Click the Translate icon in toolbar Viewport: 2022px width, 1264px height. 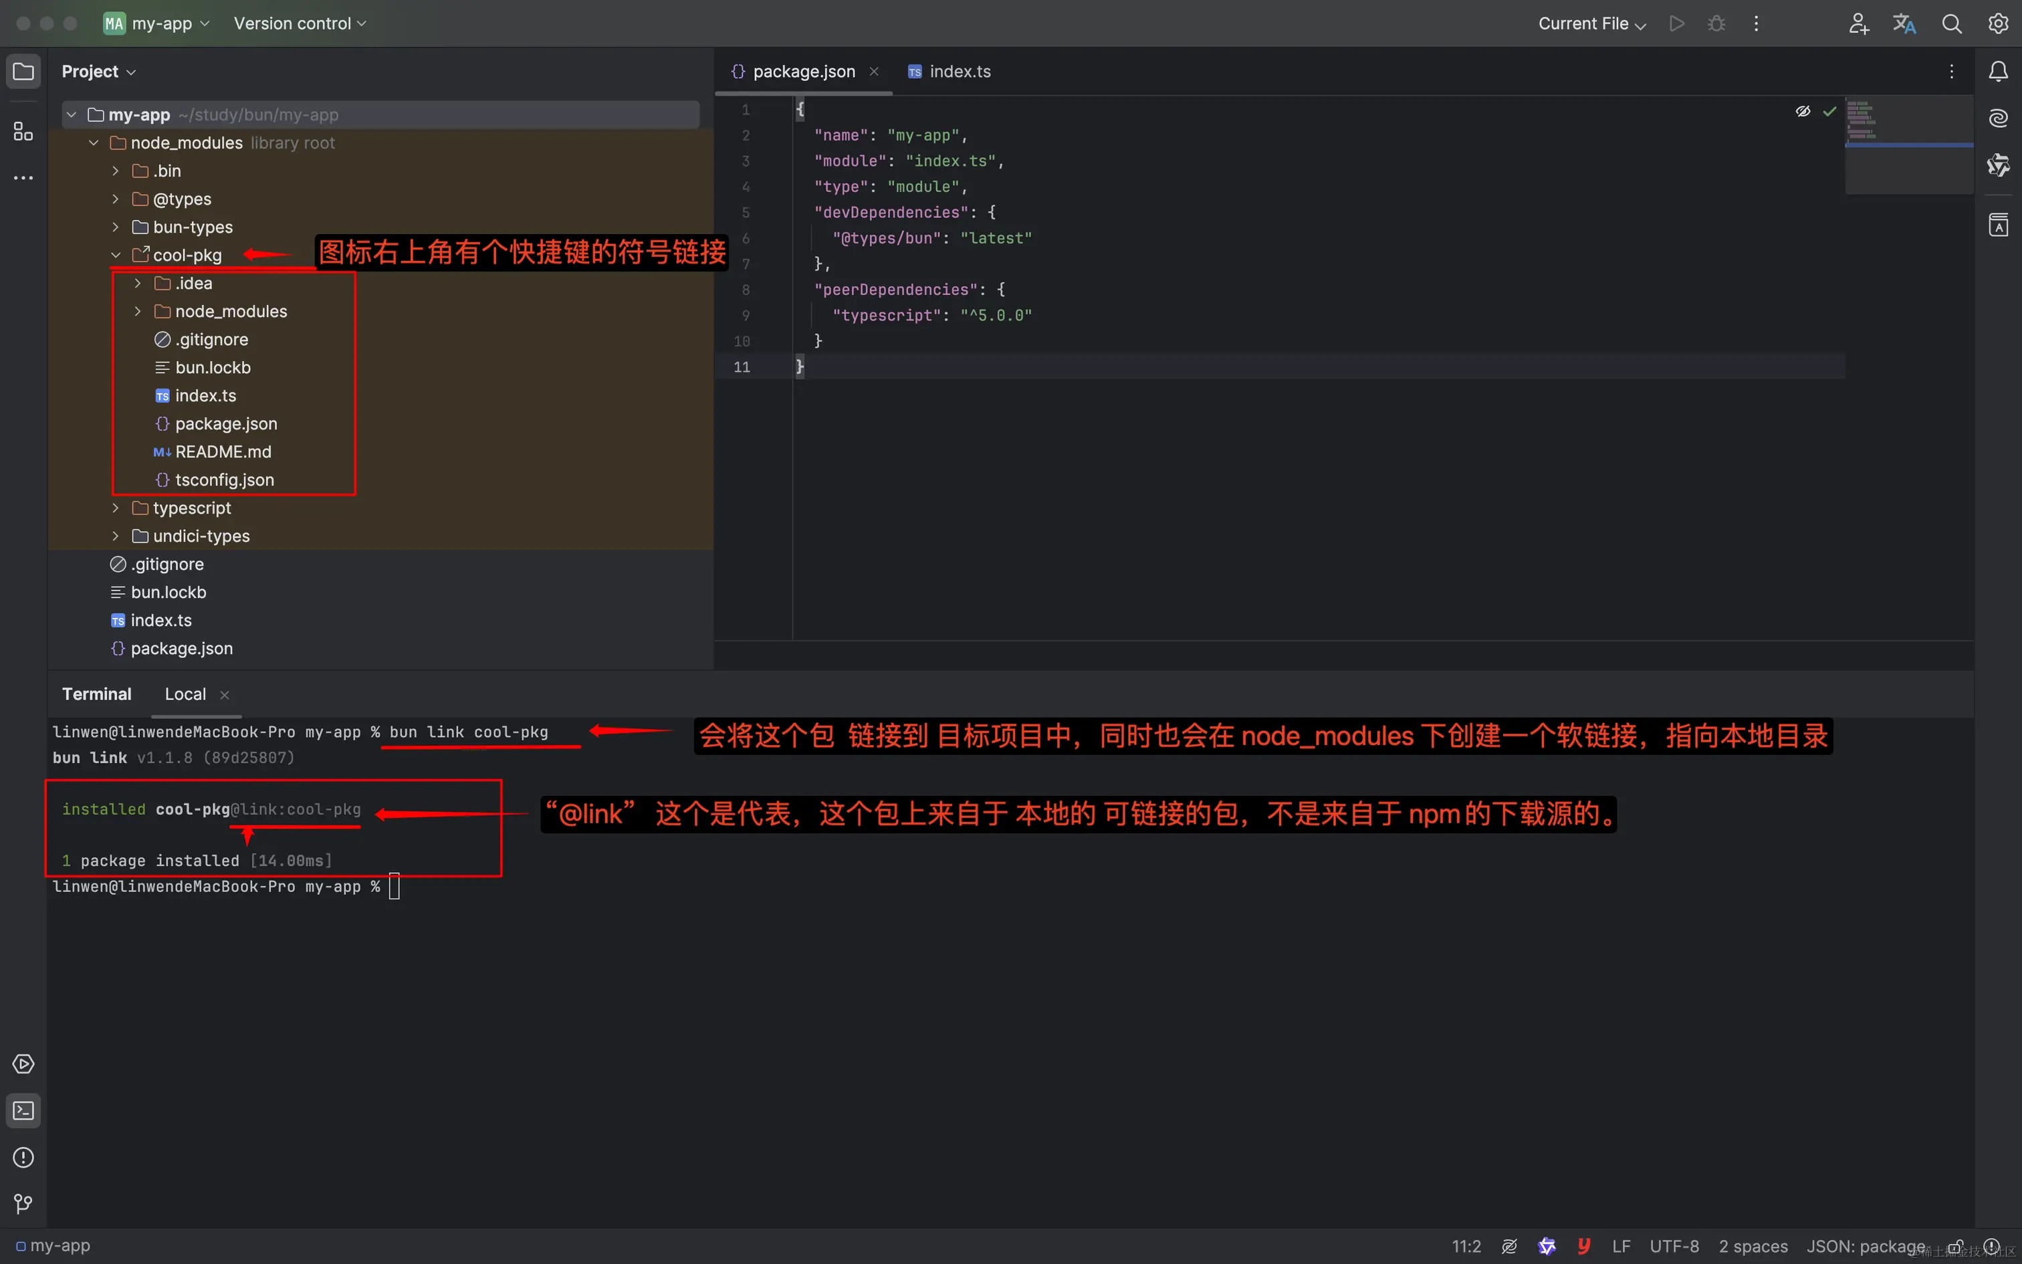pos(1904,23)
